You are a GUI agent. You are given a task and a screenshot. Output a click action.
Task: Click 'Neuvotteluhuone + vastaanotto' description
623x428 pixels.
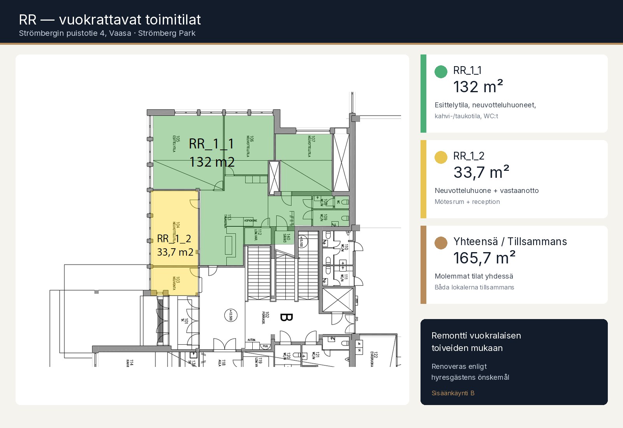[x=487, y=191]
